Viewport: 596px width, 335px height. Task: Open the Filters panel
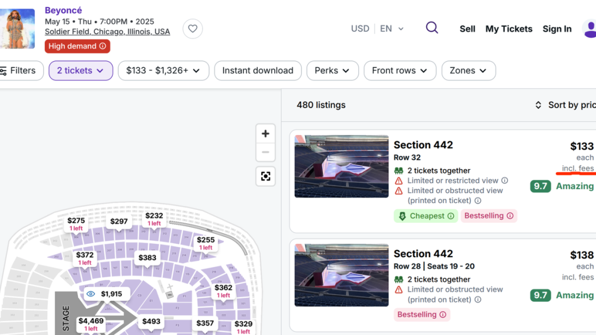(x=19, y=70)
